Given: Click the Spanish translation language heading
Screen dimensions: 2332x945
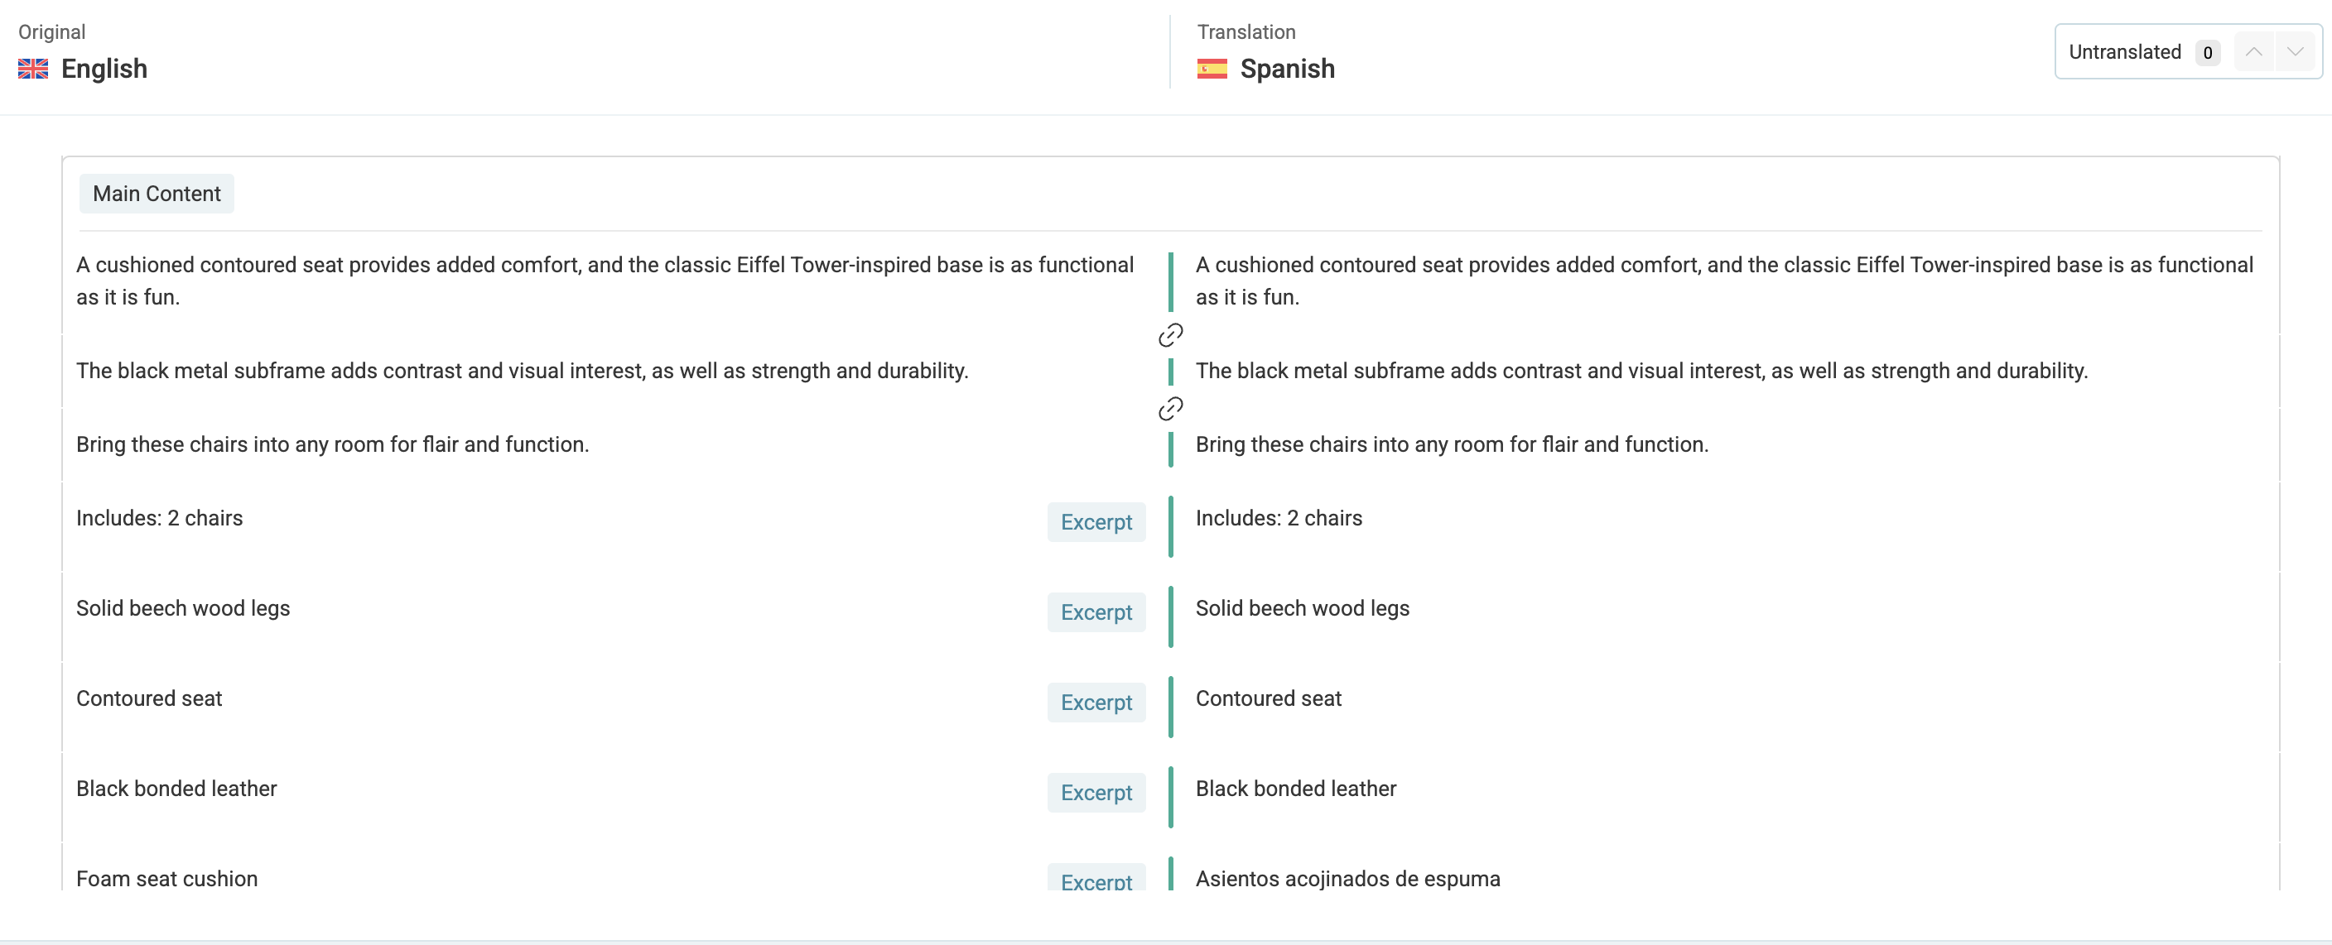Looking at the screenshot, I should [x=1286, y=69].
